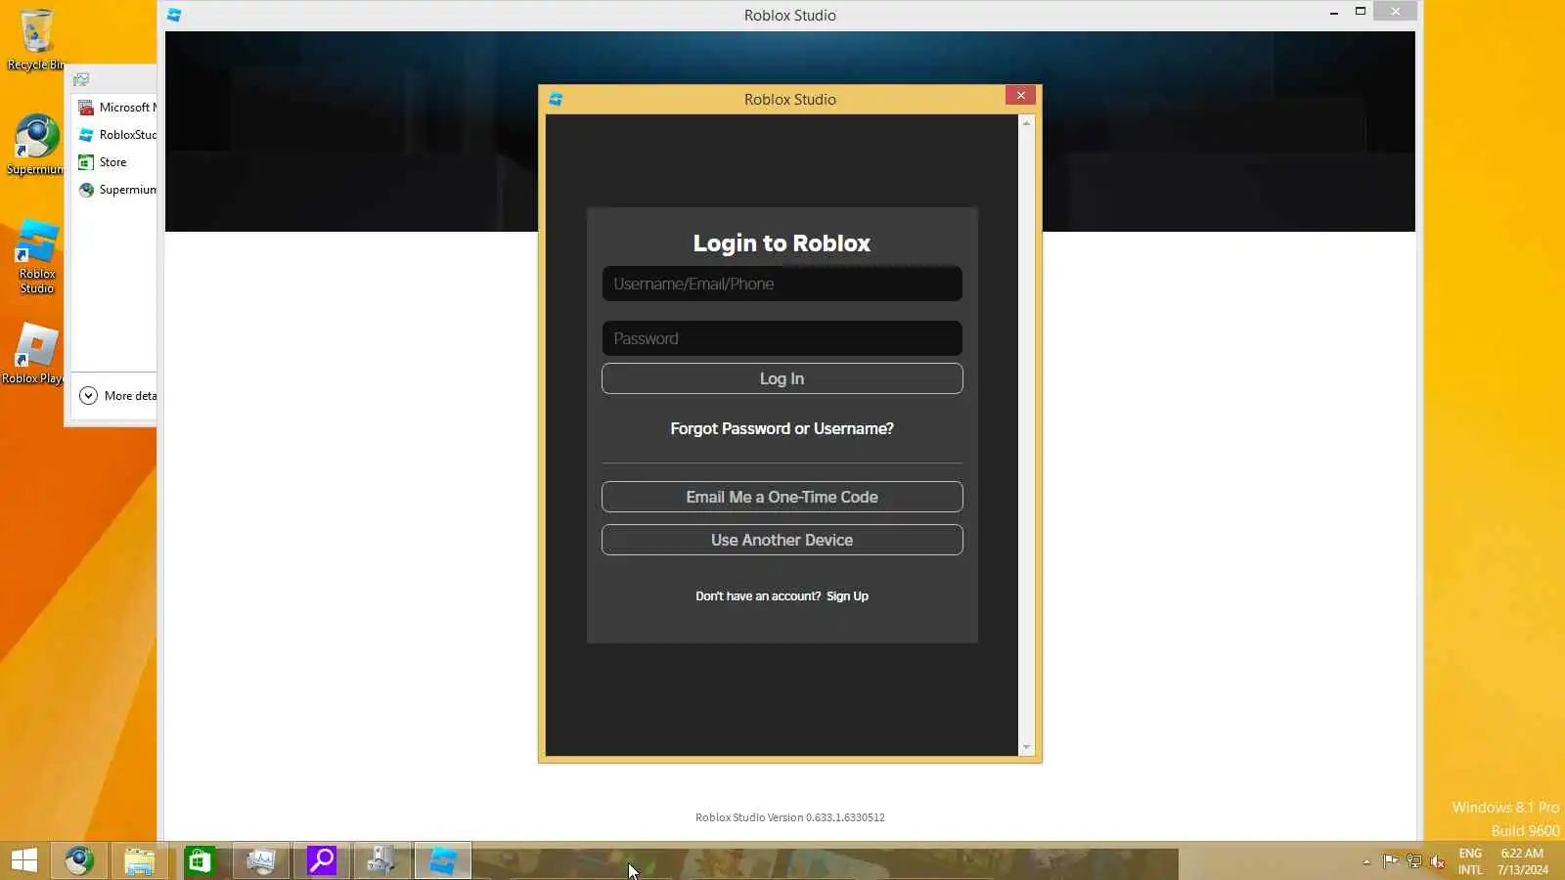
Task: Open the taskbar clock and date
Action: click(x=1523, y=861)
